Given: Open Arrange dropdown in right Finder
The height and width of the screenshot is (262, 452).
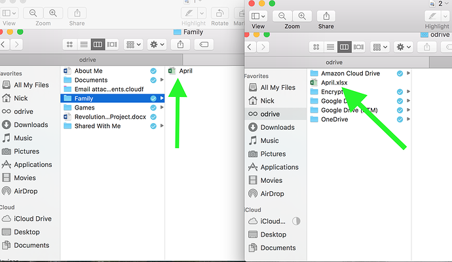Looking at the screenshot, I should point(380,47).
